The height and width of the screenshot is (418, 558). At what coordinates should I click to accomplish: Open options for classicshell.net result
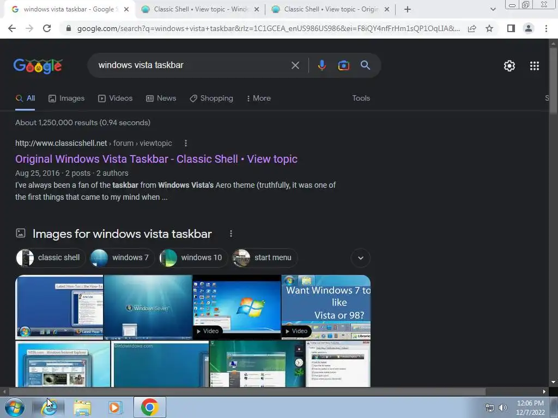coord(185,143)
